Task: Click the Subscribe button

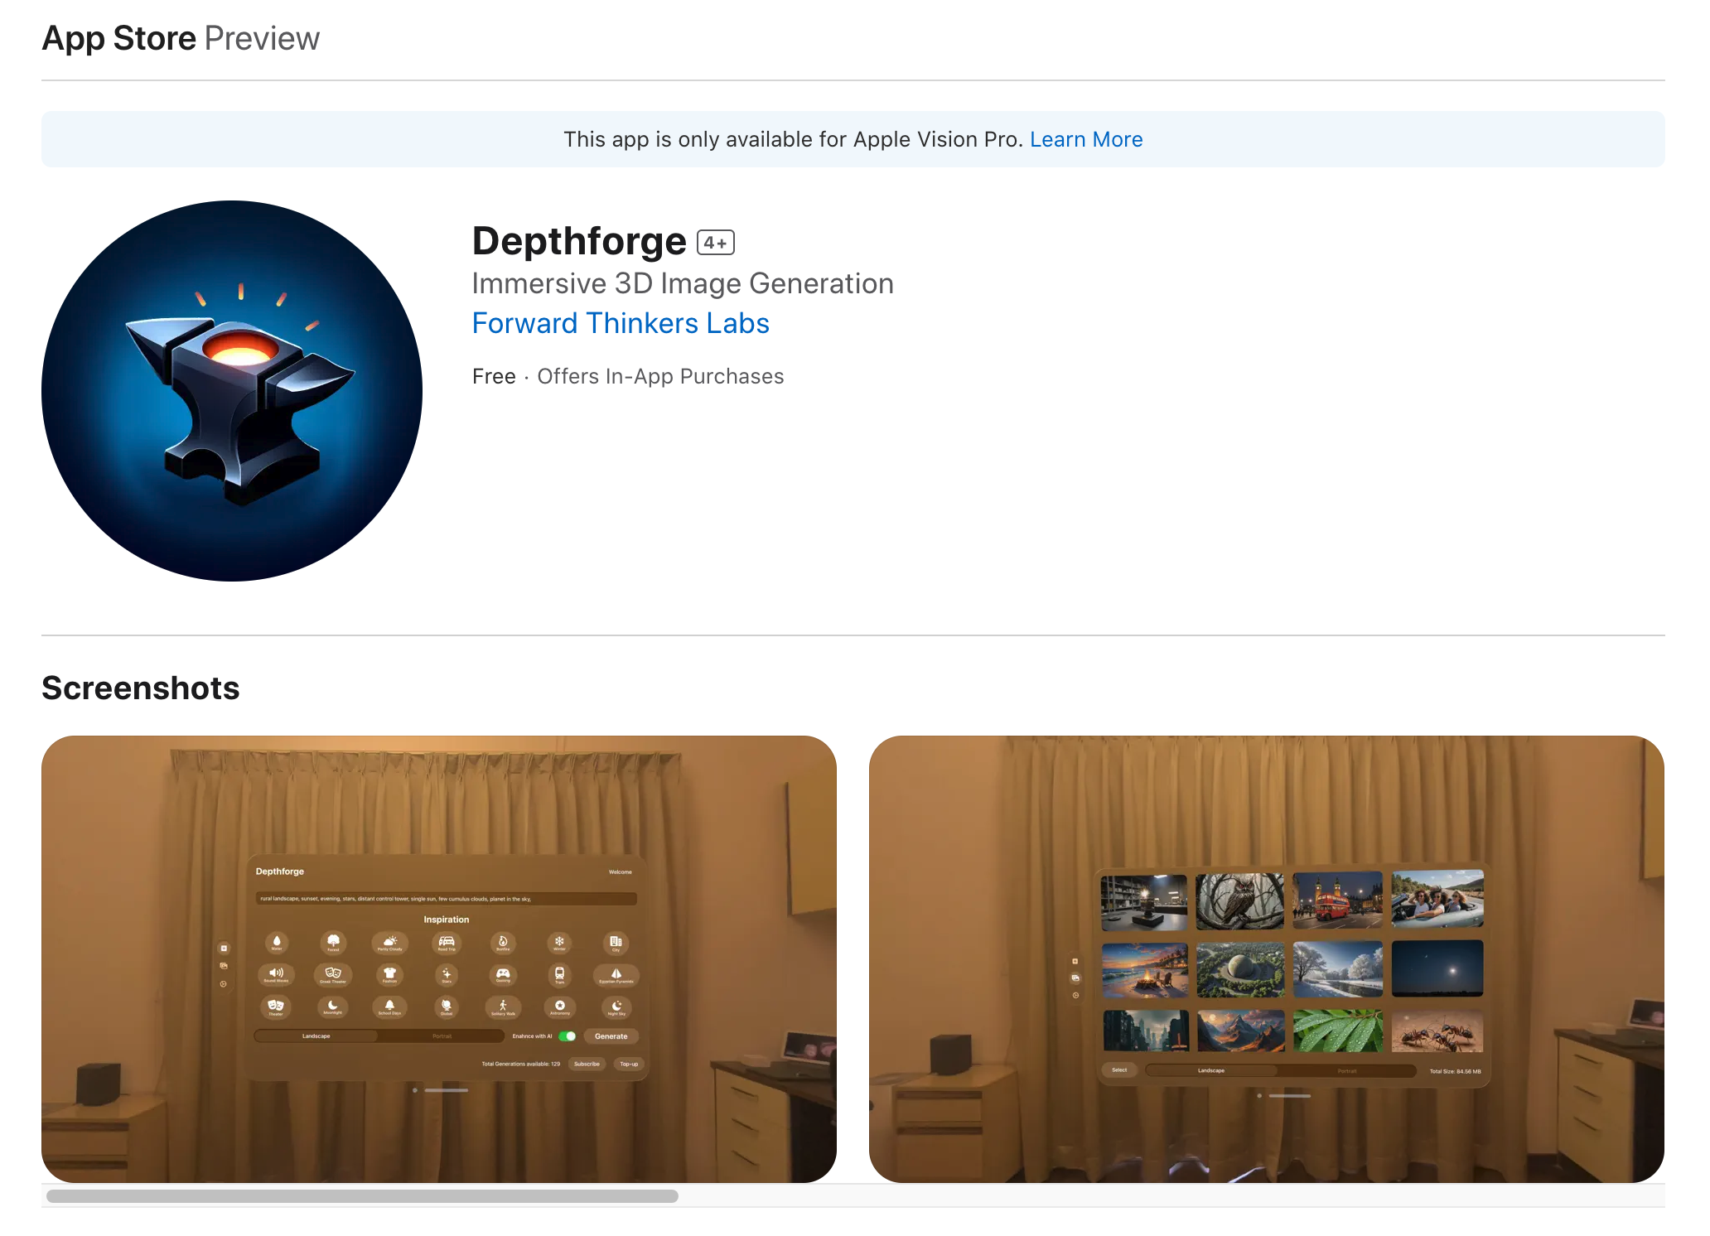Action: (587, 1064)
